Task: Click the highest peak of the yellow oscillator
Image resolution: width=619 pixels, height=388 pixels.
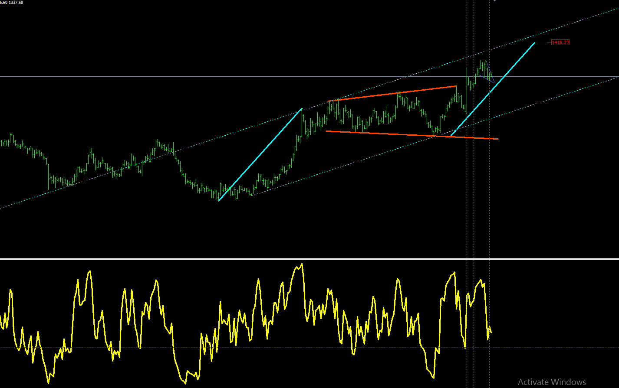Action: (302, 264)
